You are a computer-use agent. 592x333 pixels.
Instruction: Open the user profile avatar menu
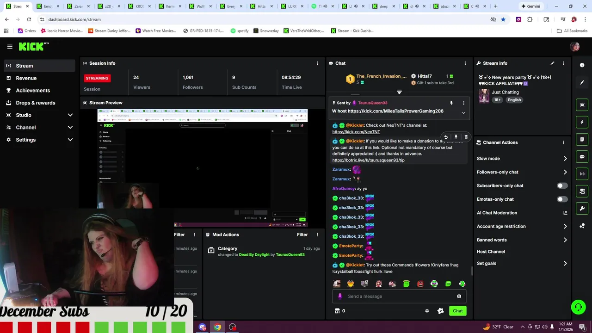[575, 47]
